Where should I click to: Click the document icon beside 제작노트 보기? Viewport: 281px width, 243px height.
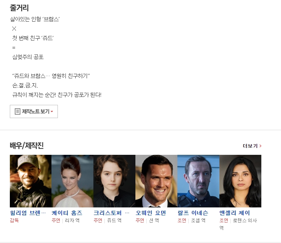click(x=17, y=111)
